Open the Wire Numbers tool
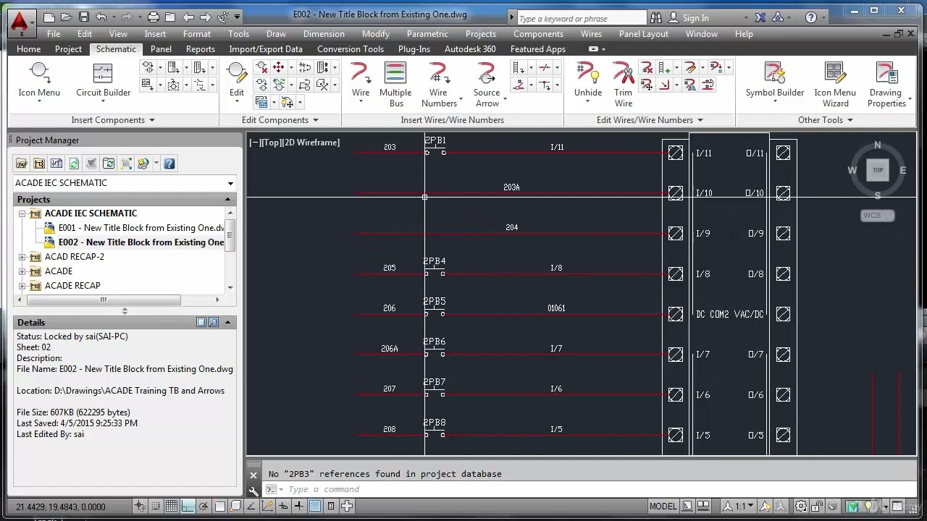Image resolution: width=927 pixels, height=521 pixels. 439,85
